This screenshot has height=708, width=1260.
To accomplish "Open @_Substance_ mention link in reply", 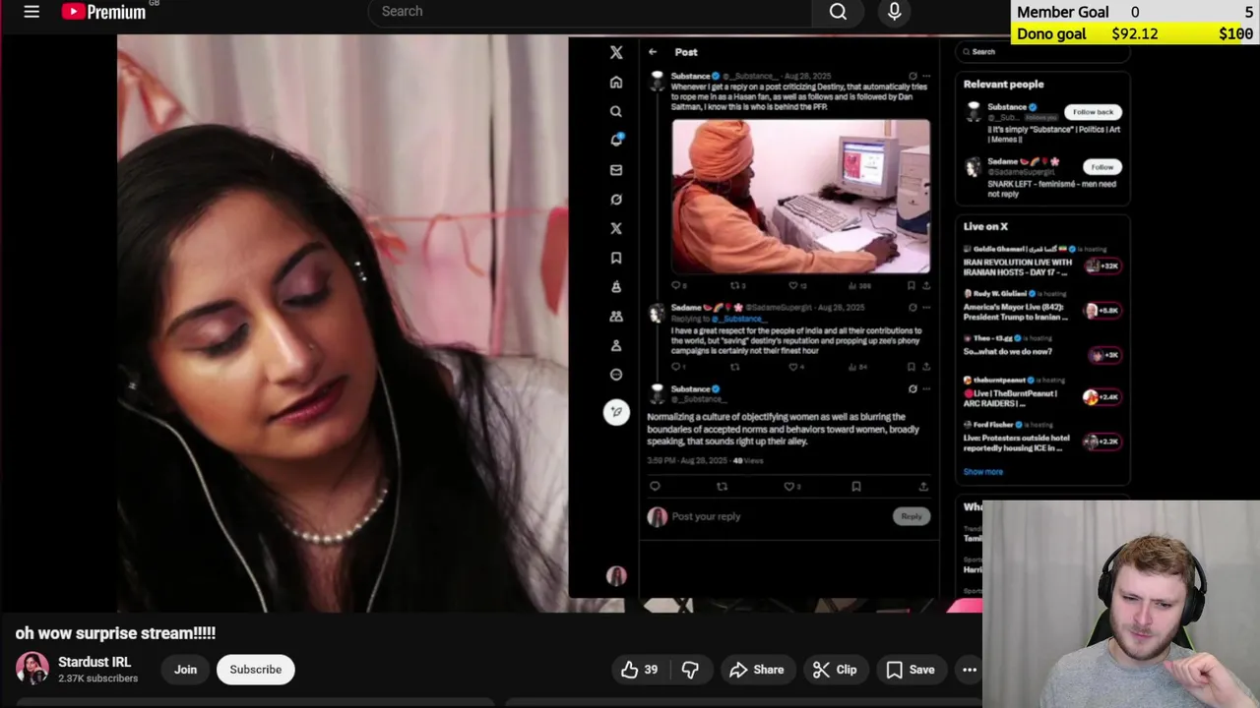I will [738, 319].
